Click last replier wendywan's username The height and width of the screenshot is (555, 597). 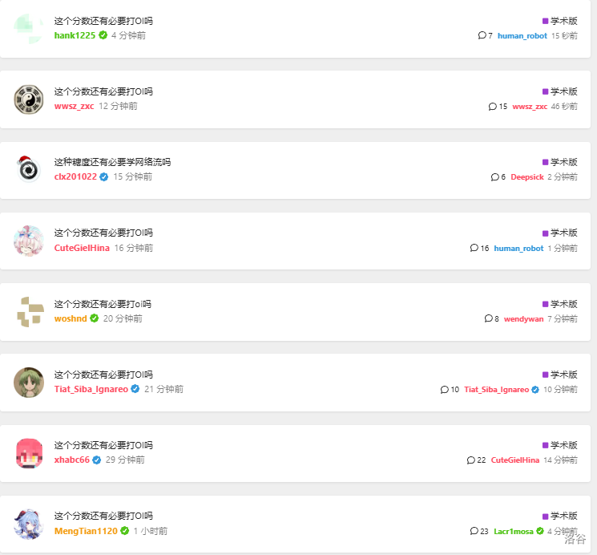click(x=523, y=319)
